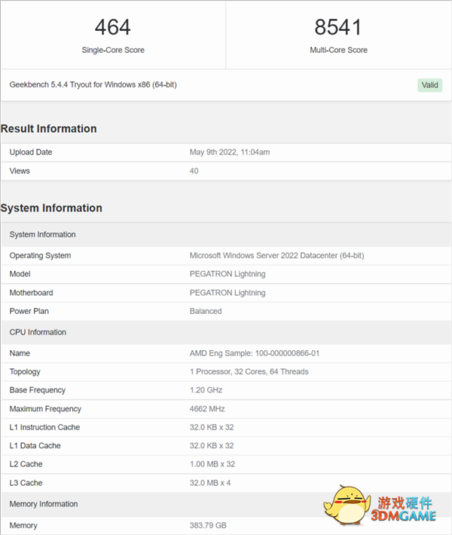Click the Memory label
452x535 pixels.
[x=23, y=525]
